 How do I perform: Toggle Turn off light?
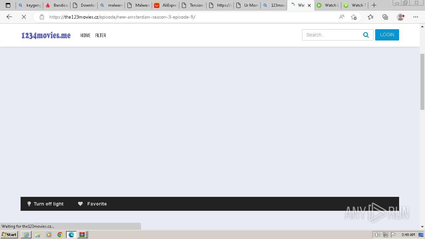(45, 204)
